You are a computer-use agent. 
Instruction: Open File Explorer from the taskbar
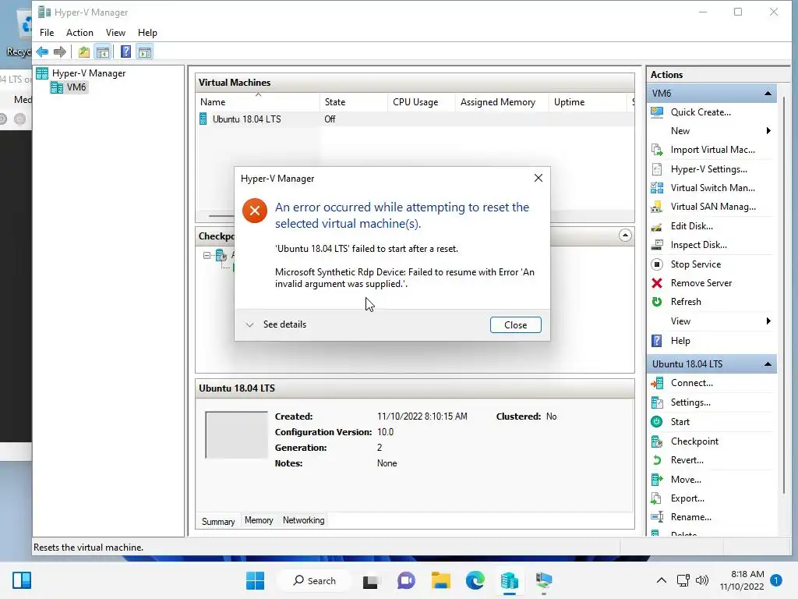tap(441, 580)
